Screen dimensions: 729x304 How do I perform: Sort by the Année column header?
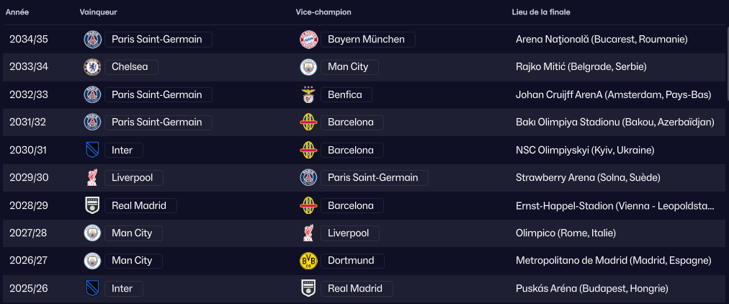pyautogui.click(x=17, y=12)
